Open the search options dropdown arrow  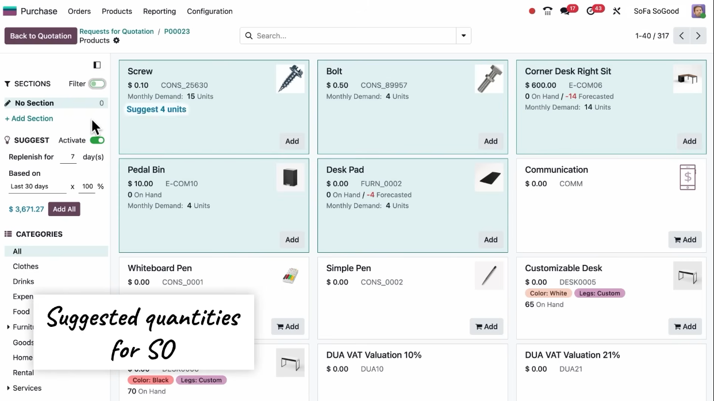click(463, 36)
